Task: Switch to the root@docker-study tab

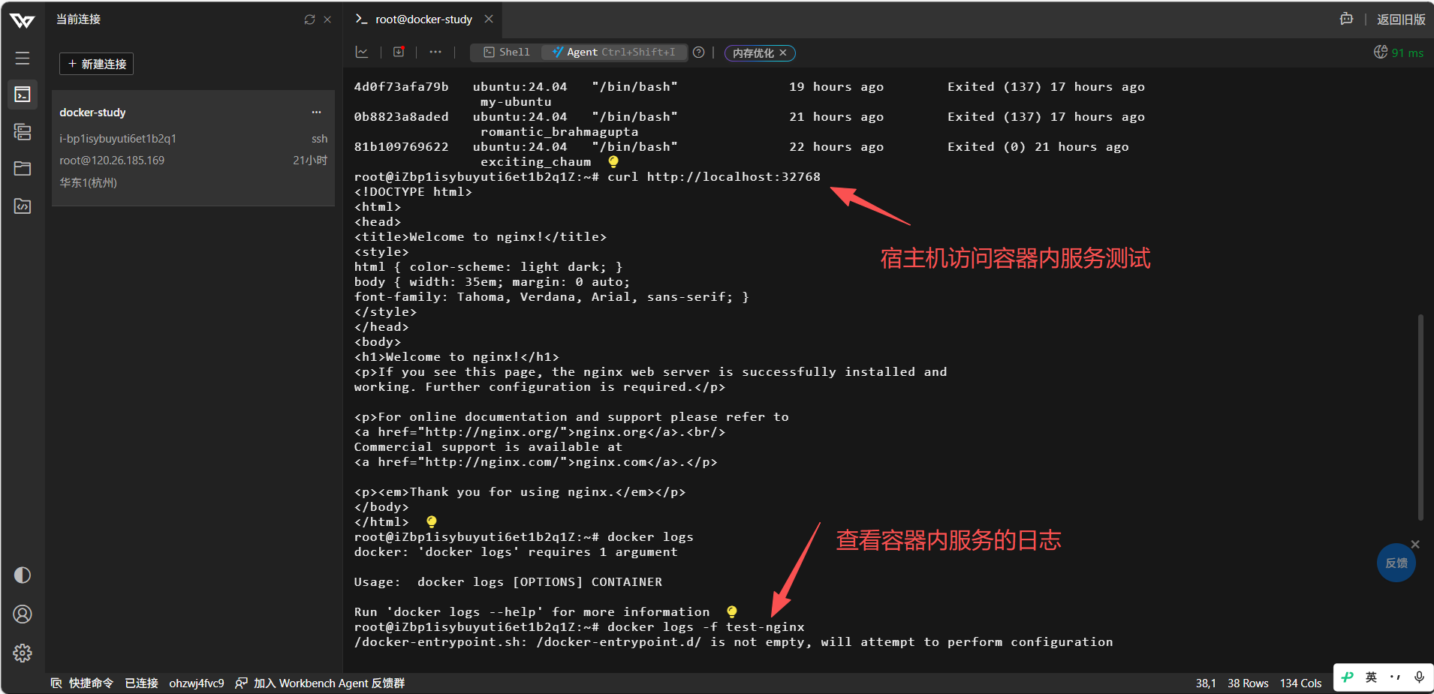Action: pyautogui.click(x=423, y=20)
